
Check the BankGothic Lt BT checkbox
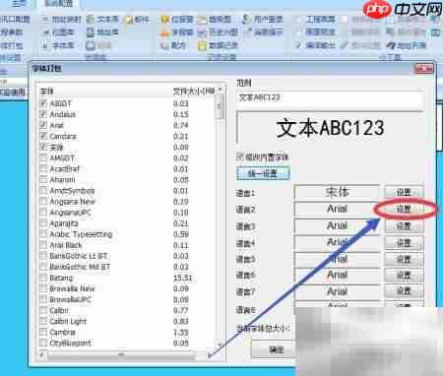tap(43, 256)
